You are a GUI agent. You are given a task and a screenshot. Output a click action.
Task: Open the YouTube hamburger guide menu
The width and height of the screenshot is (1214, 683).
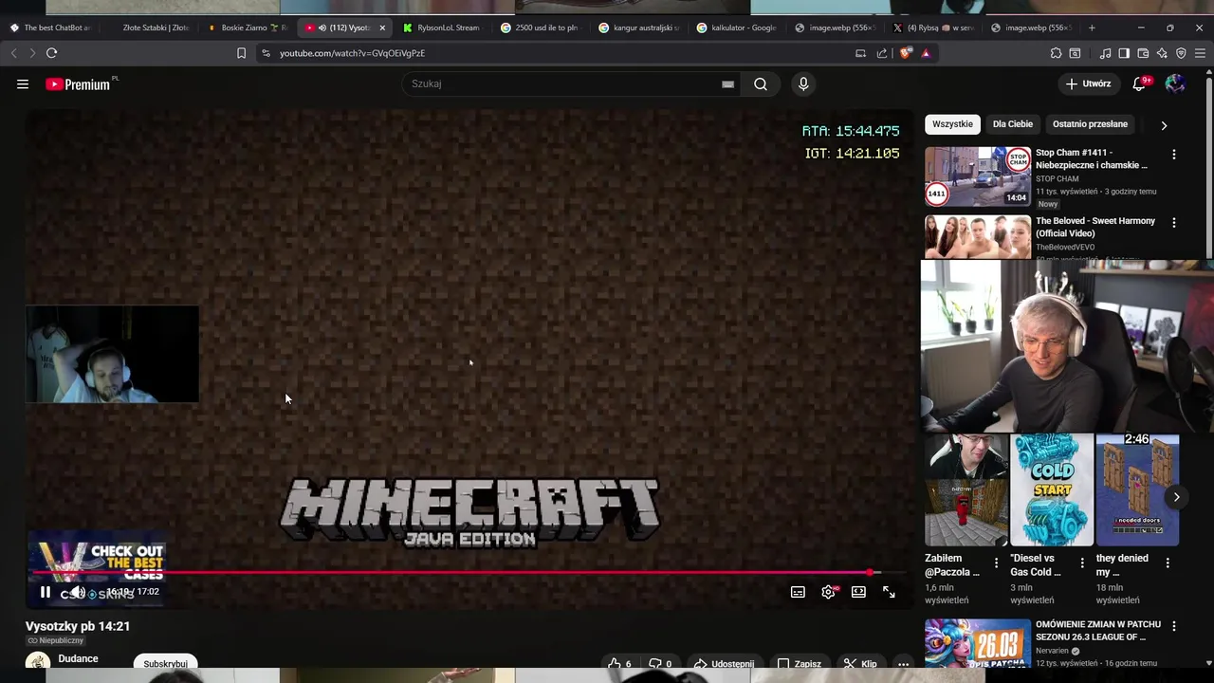coord(23,84)
